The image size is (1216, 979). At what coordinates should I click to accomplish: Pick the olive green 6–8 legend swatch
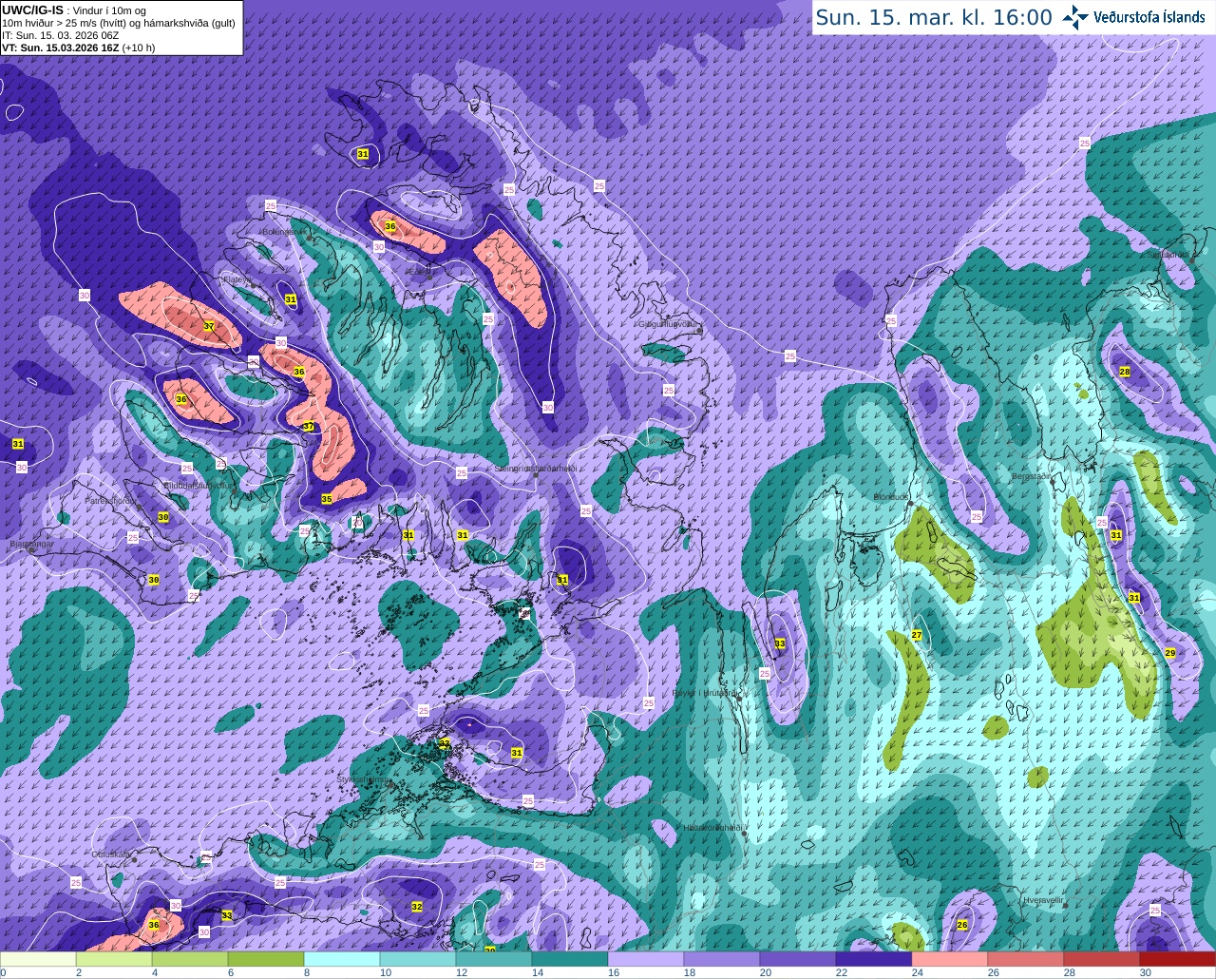pos(266,959)
